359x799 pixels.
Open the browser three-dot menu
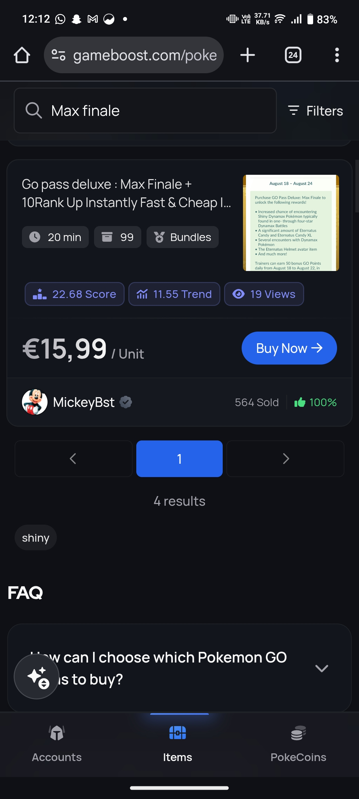coord(337,55)
